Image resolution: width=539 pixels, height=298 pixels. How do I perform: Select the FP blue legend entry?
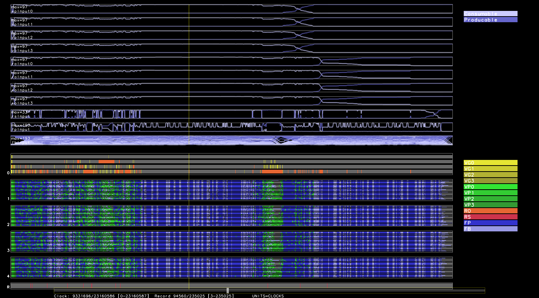(x=490, y=223)
